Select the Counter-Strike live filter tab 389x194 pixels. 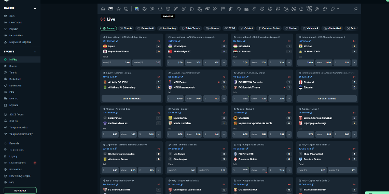click(269, 28)
